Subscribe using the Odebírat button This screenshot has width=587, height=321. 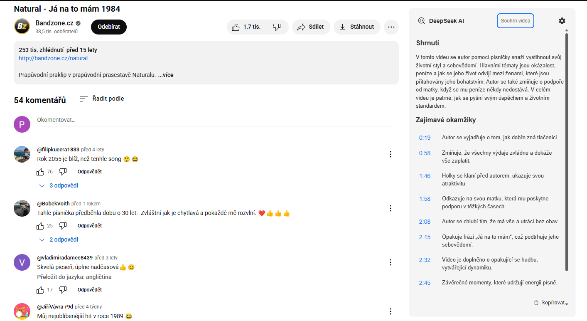109,27
